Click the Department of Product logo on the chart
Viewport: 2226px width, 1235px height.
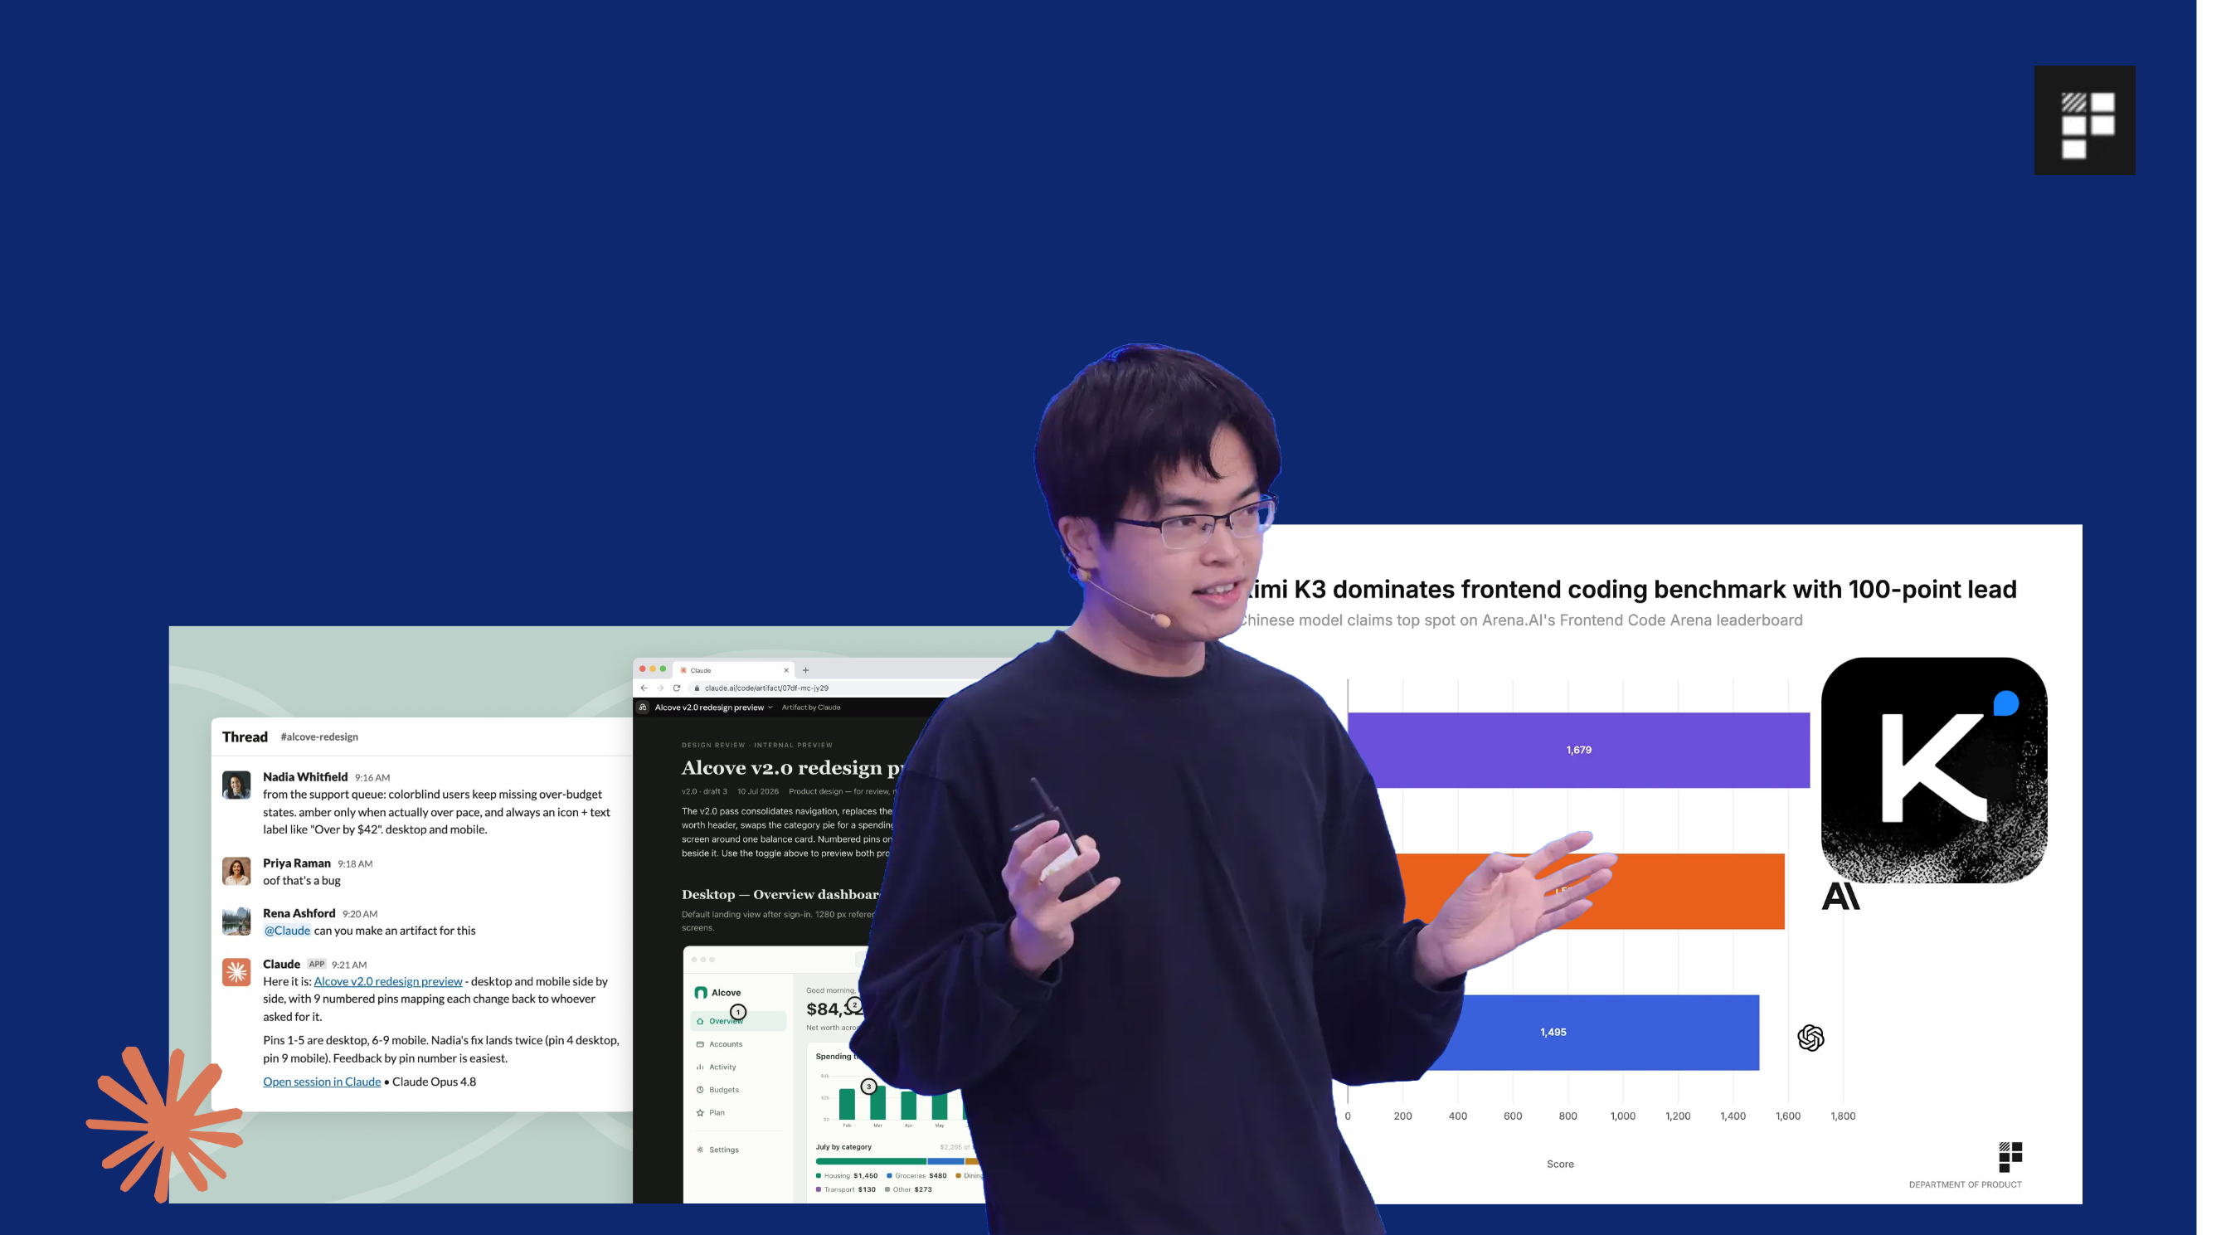2010,1156
